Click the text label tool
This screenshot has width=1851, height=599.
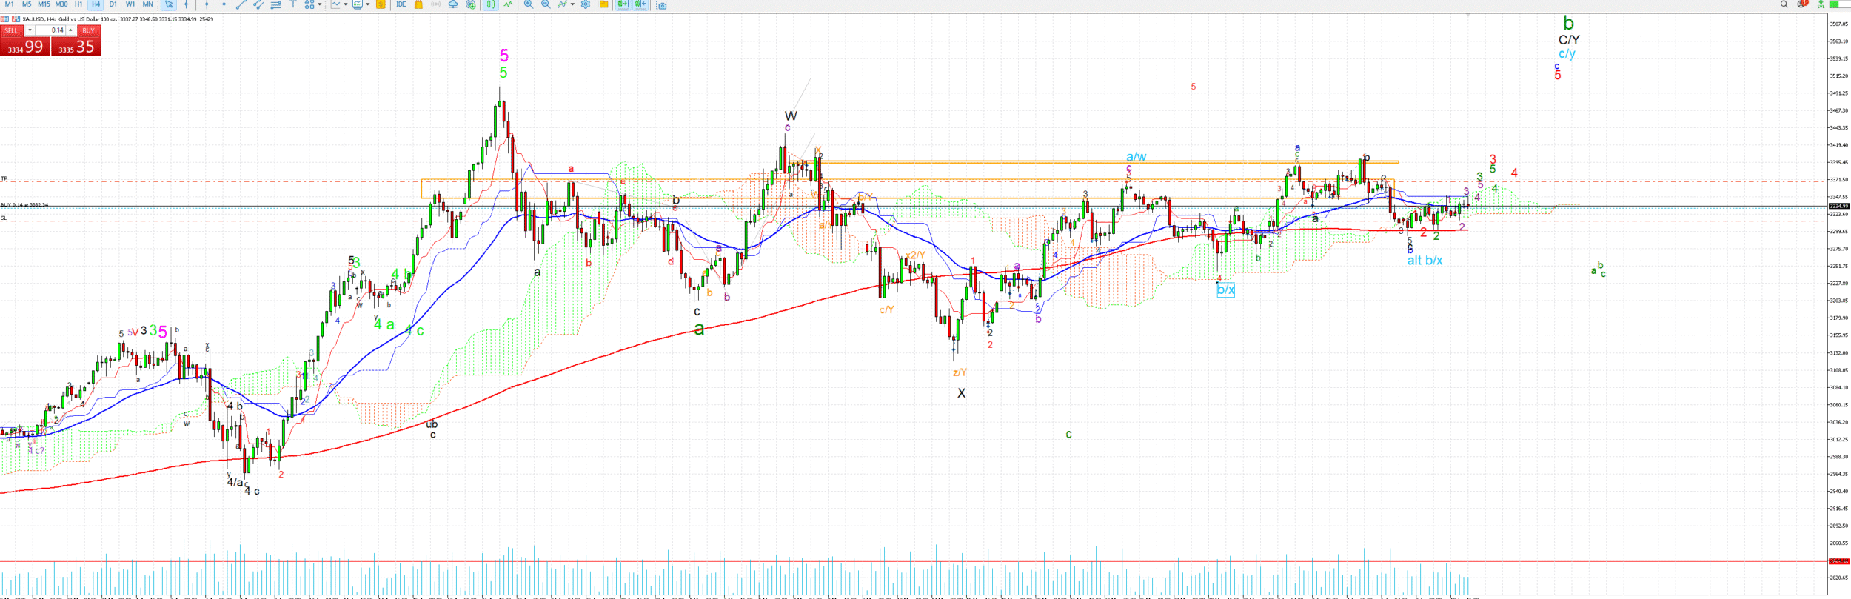[x=293, y=4]
